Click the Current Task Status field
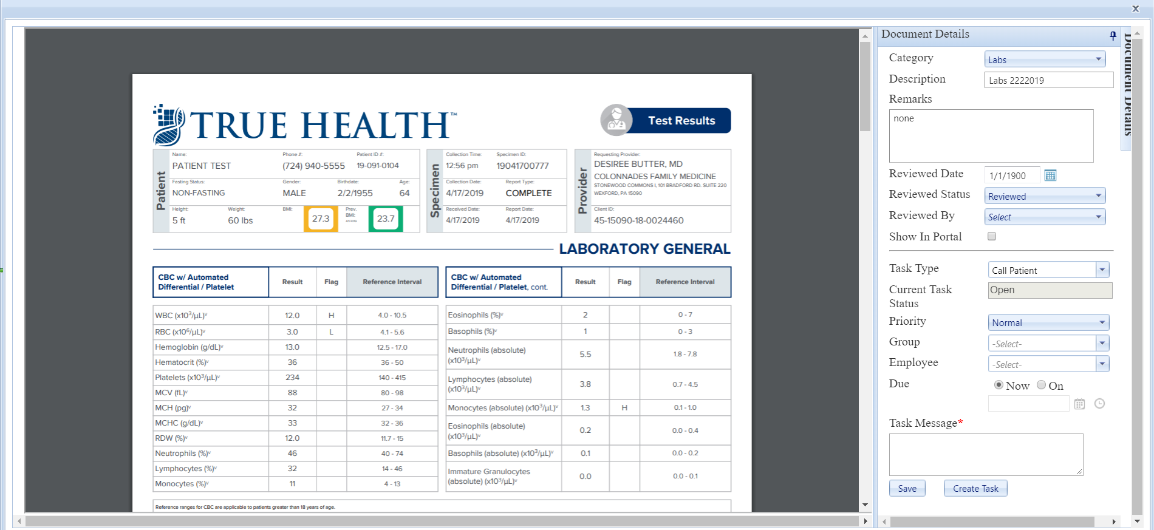 (1050, 290)
